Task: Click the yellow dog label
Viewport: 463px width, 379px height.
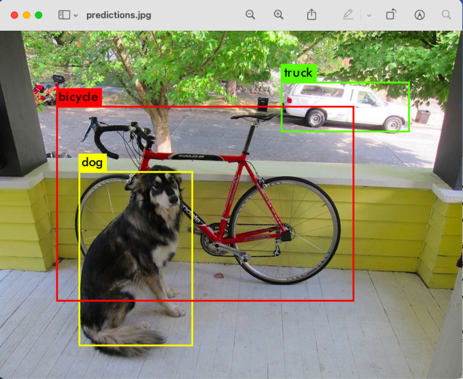Action: click(93, 162)
